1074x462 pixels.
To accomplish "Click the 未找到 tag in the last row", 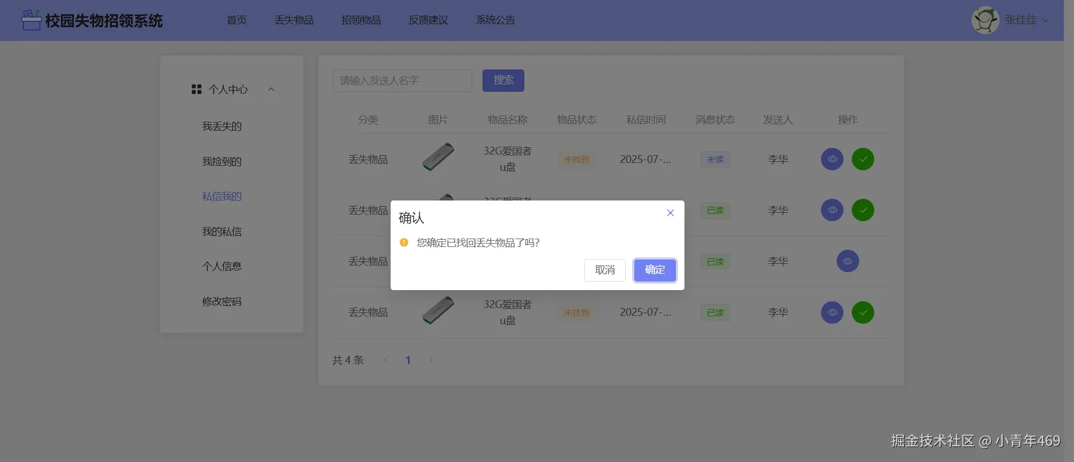I will 576,312.
